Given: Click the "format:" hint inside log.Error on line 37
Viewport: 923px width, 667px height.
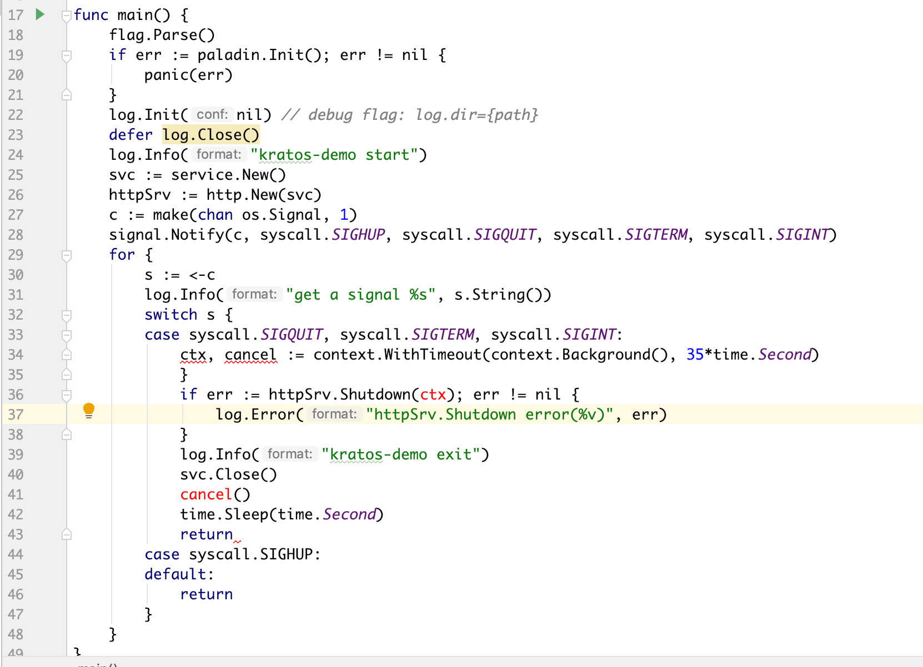Looking at the screenshot, I should tap(334, 413).
